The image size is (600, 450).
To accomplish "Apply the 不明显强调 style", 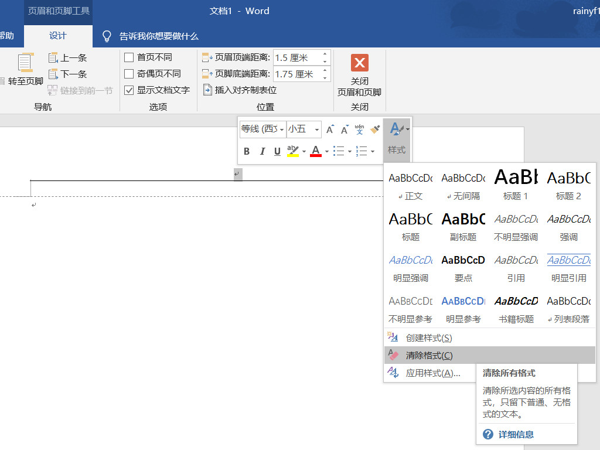I will 516,227.
